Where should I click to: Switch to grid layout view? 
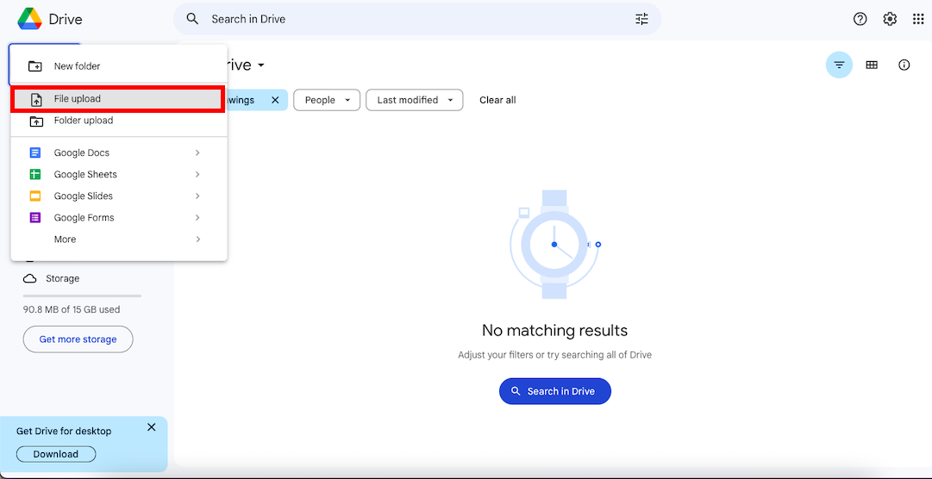[872, 65]
